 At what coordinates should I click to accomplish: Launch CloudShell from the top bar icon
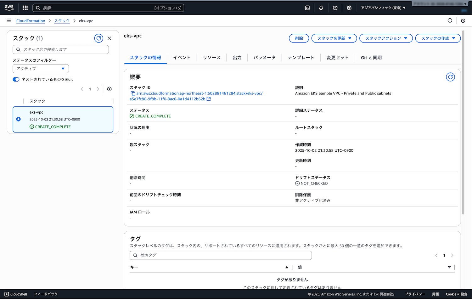pyautogui.click(x=307, y=8)
